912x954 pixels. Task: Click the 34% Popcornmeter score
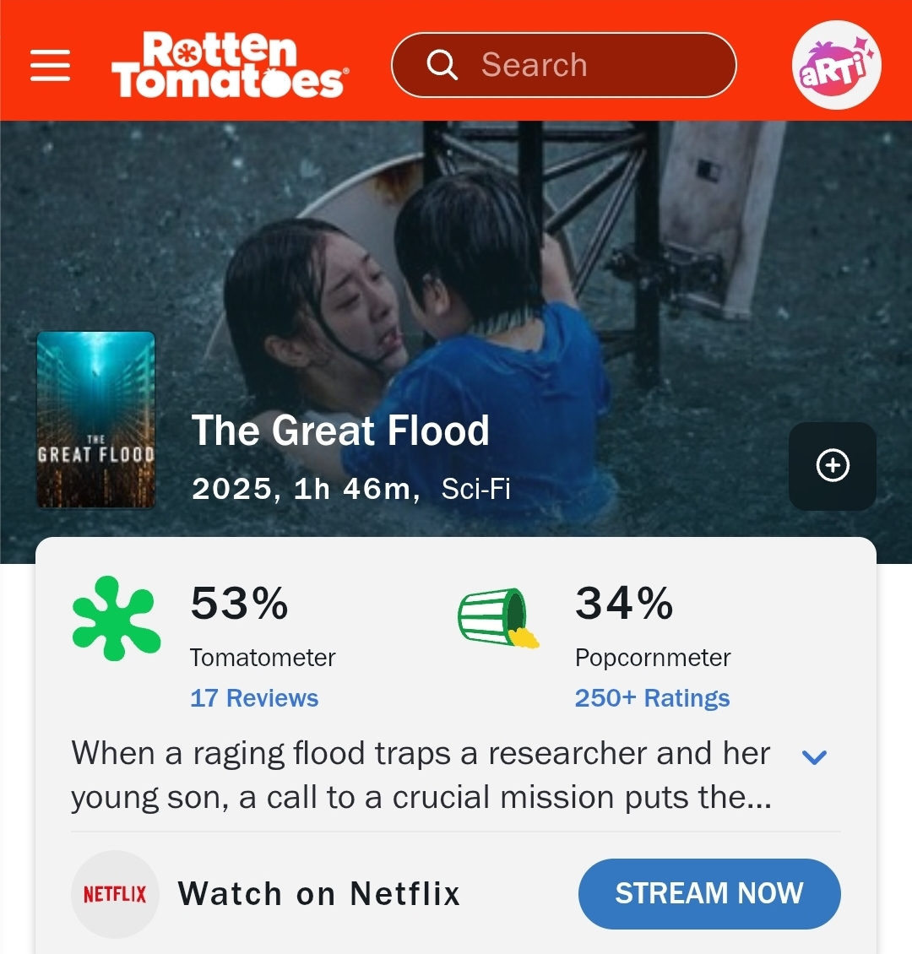[x=624, y=603]
